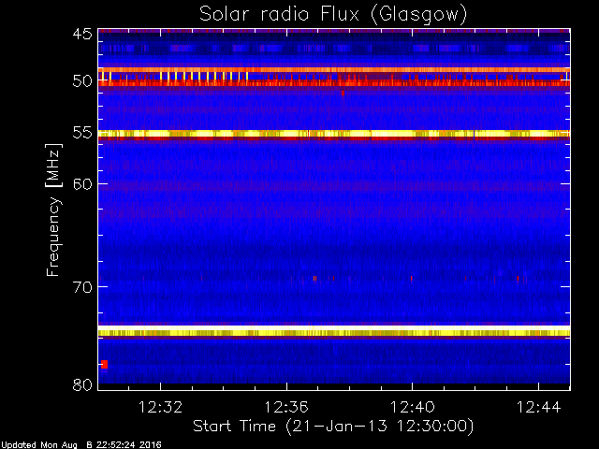Click the title 'Solar radio Flux (Glasgow)'
This screenshot has width=599, height=449.
[x=333, y=14]
